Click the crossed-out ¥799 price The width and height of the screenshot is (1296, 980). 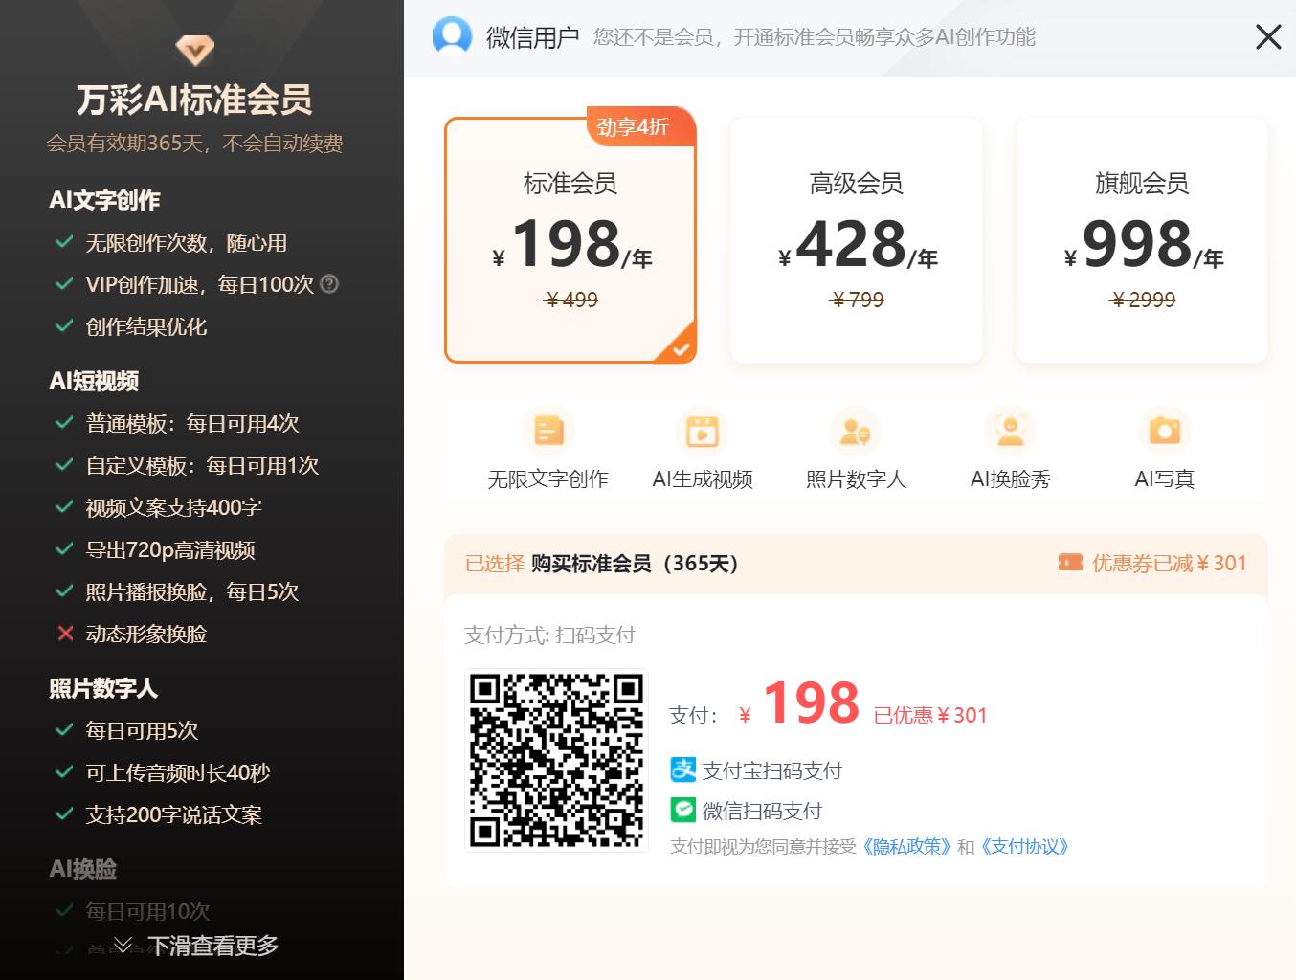[x=857, y=300]
